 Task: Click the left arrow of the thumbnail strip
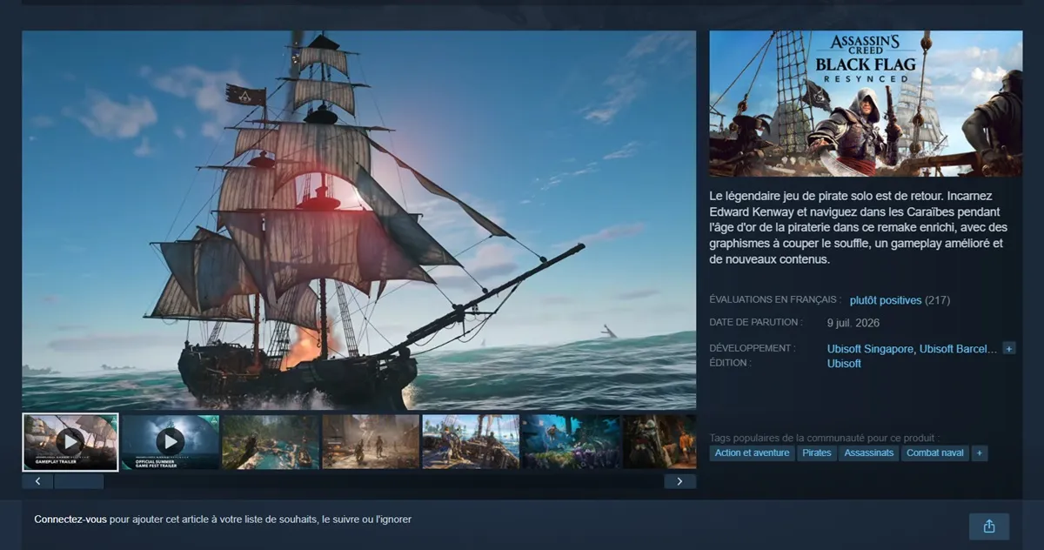(x=37, y=481)
